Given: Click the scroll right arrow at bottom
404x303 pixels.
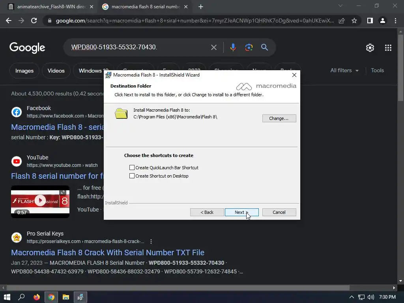Looking at the screenshot, I should point(394,288).
